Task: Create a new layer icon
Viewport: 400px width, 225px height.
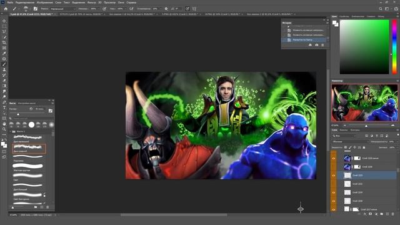Action: (x=387, y=214)
